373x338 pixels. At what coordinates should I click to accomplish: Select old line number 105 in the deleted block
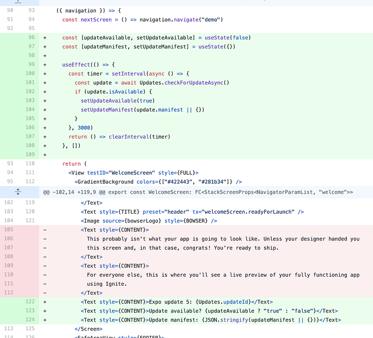tap(9, 229)
